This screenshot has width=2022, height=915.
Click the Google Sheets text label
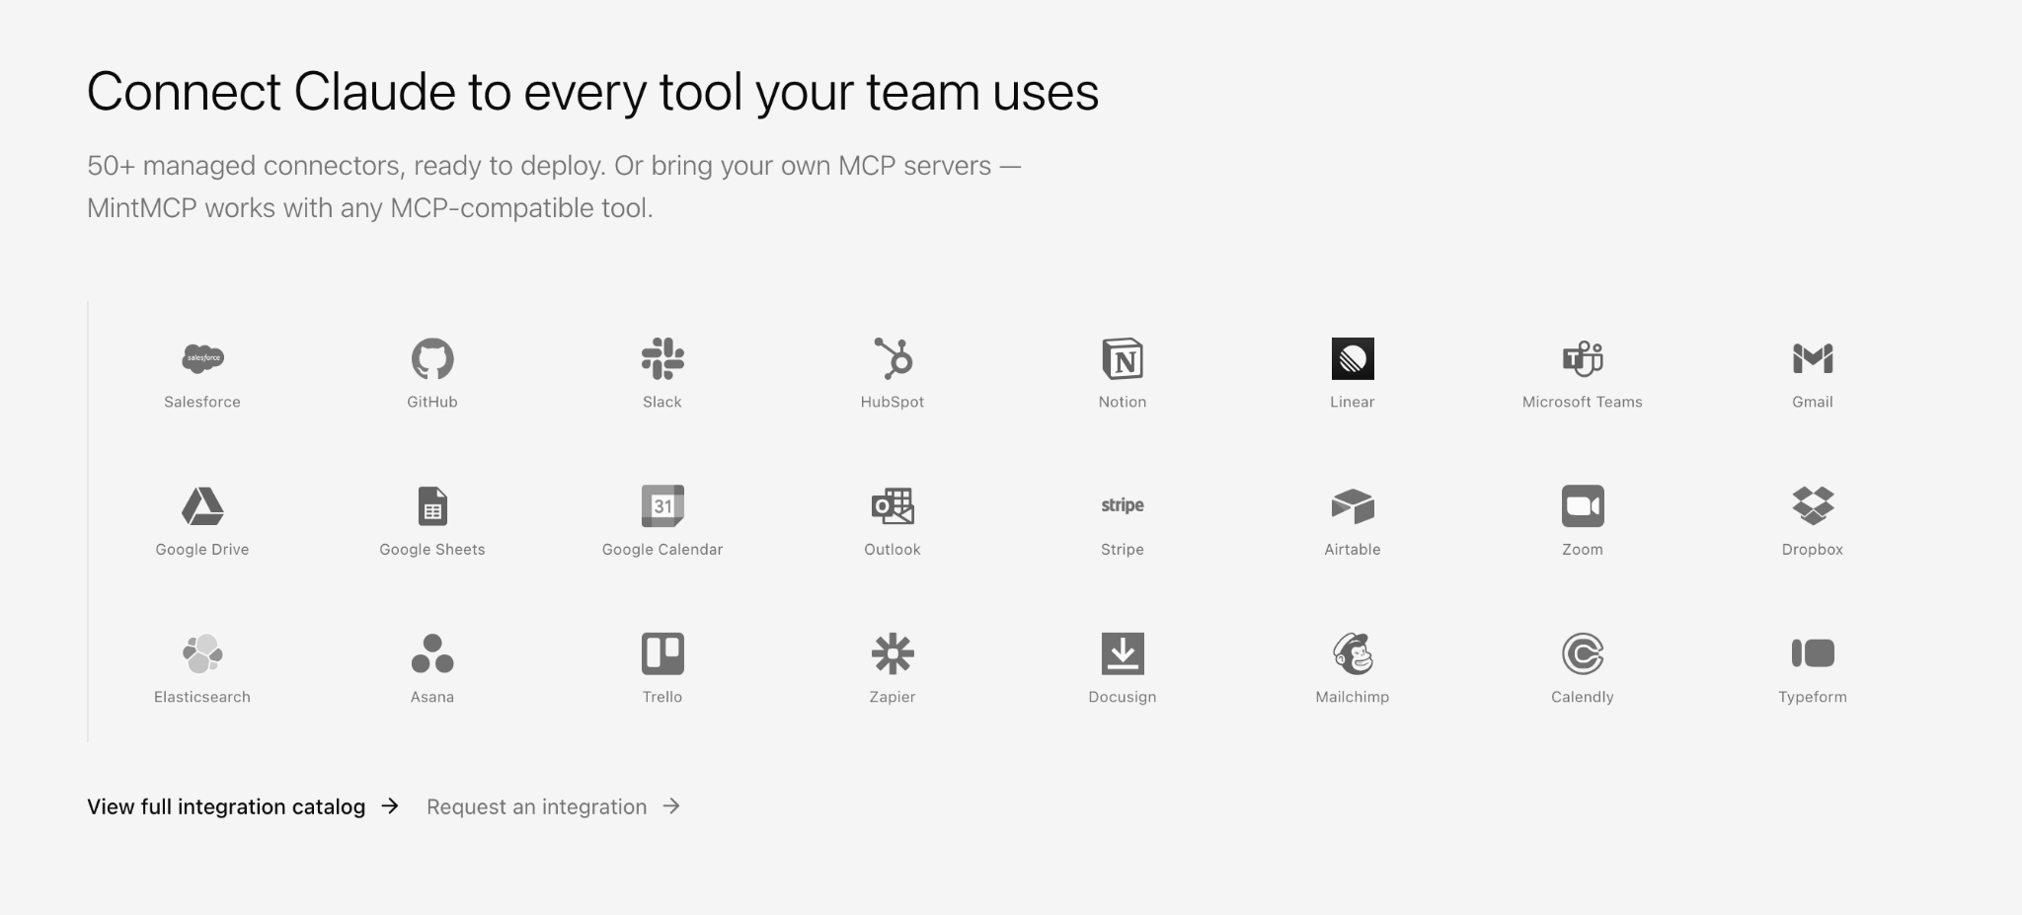click(x=432, y=550)
